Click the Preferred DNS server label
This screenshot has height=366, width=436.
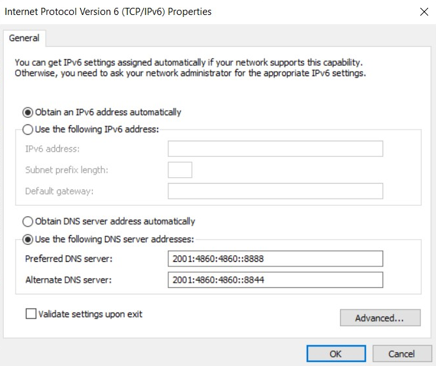(69, 259)
